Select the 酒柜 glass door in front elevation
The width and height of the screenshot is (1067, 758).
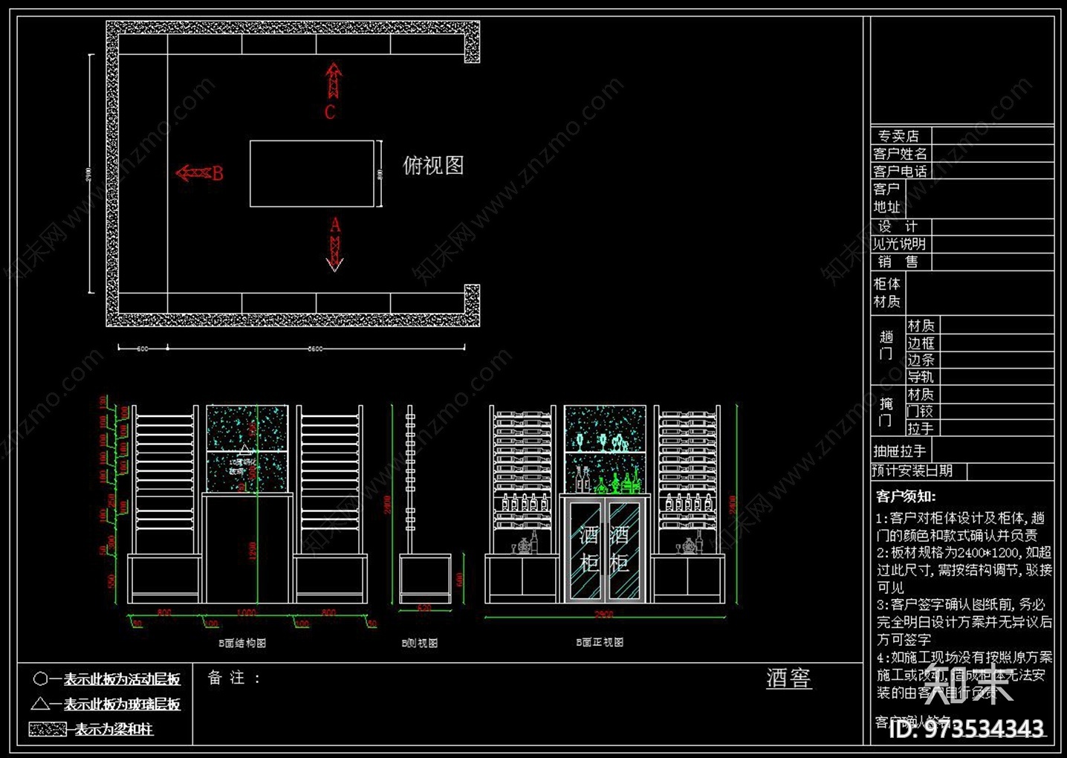pos(605,548)
